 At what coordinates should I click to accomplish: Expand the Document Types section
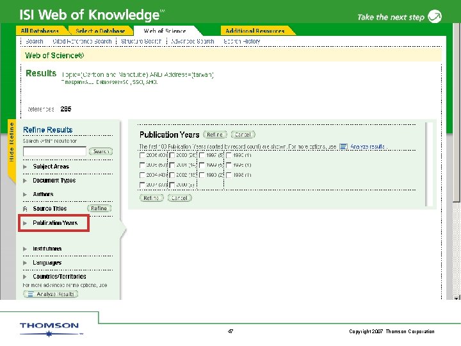pyautogui.click(x=25, y=181)
